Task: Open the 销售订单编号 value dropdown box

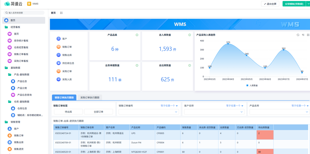Action: 149,112
